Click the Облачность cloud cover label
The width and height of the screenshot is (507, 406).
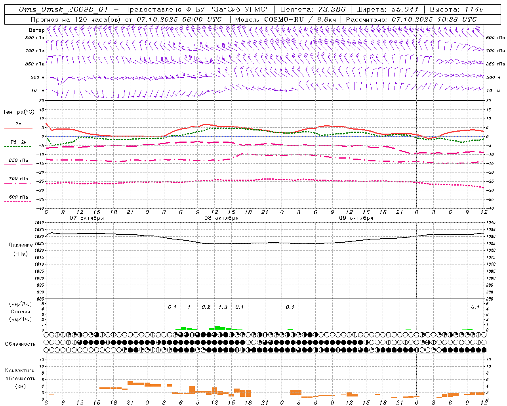coord(20,344)
